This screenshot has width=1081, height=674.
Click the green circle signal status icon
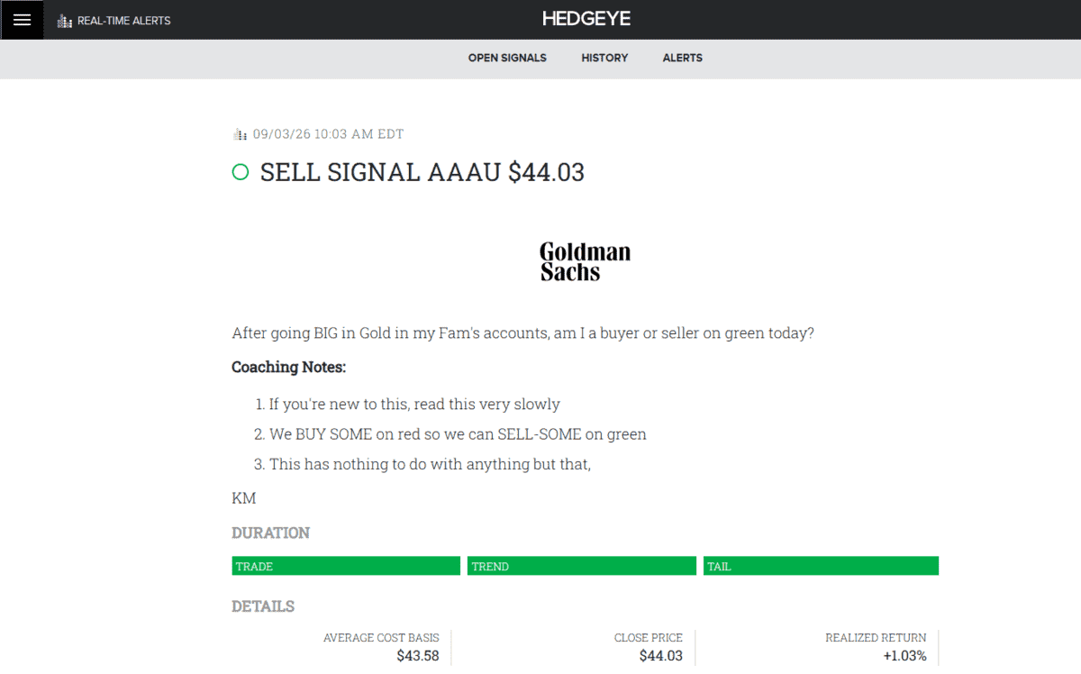(241, 172)
